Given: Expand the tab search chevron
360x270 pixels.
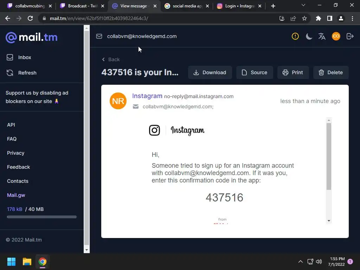Looking at the screenshot, I should tap(303, 5).
